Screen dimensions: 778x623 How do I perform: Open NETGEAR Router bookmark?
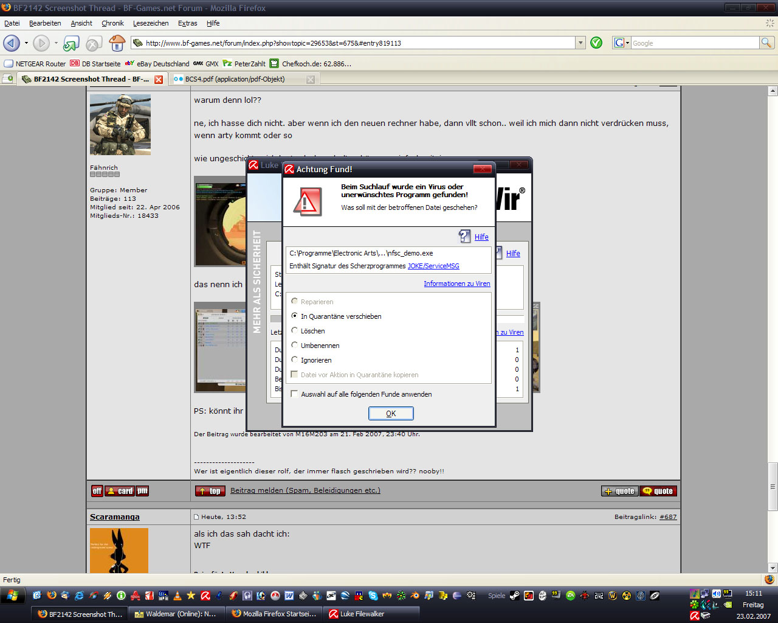[x=35, y=63]
